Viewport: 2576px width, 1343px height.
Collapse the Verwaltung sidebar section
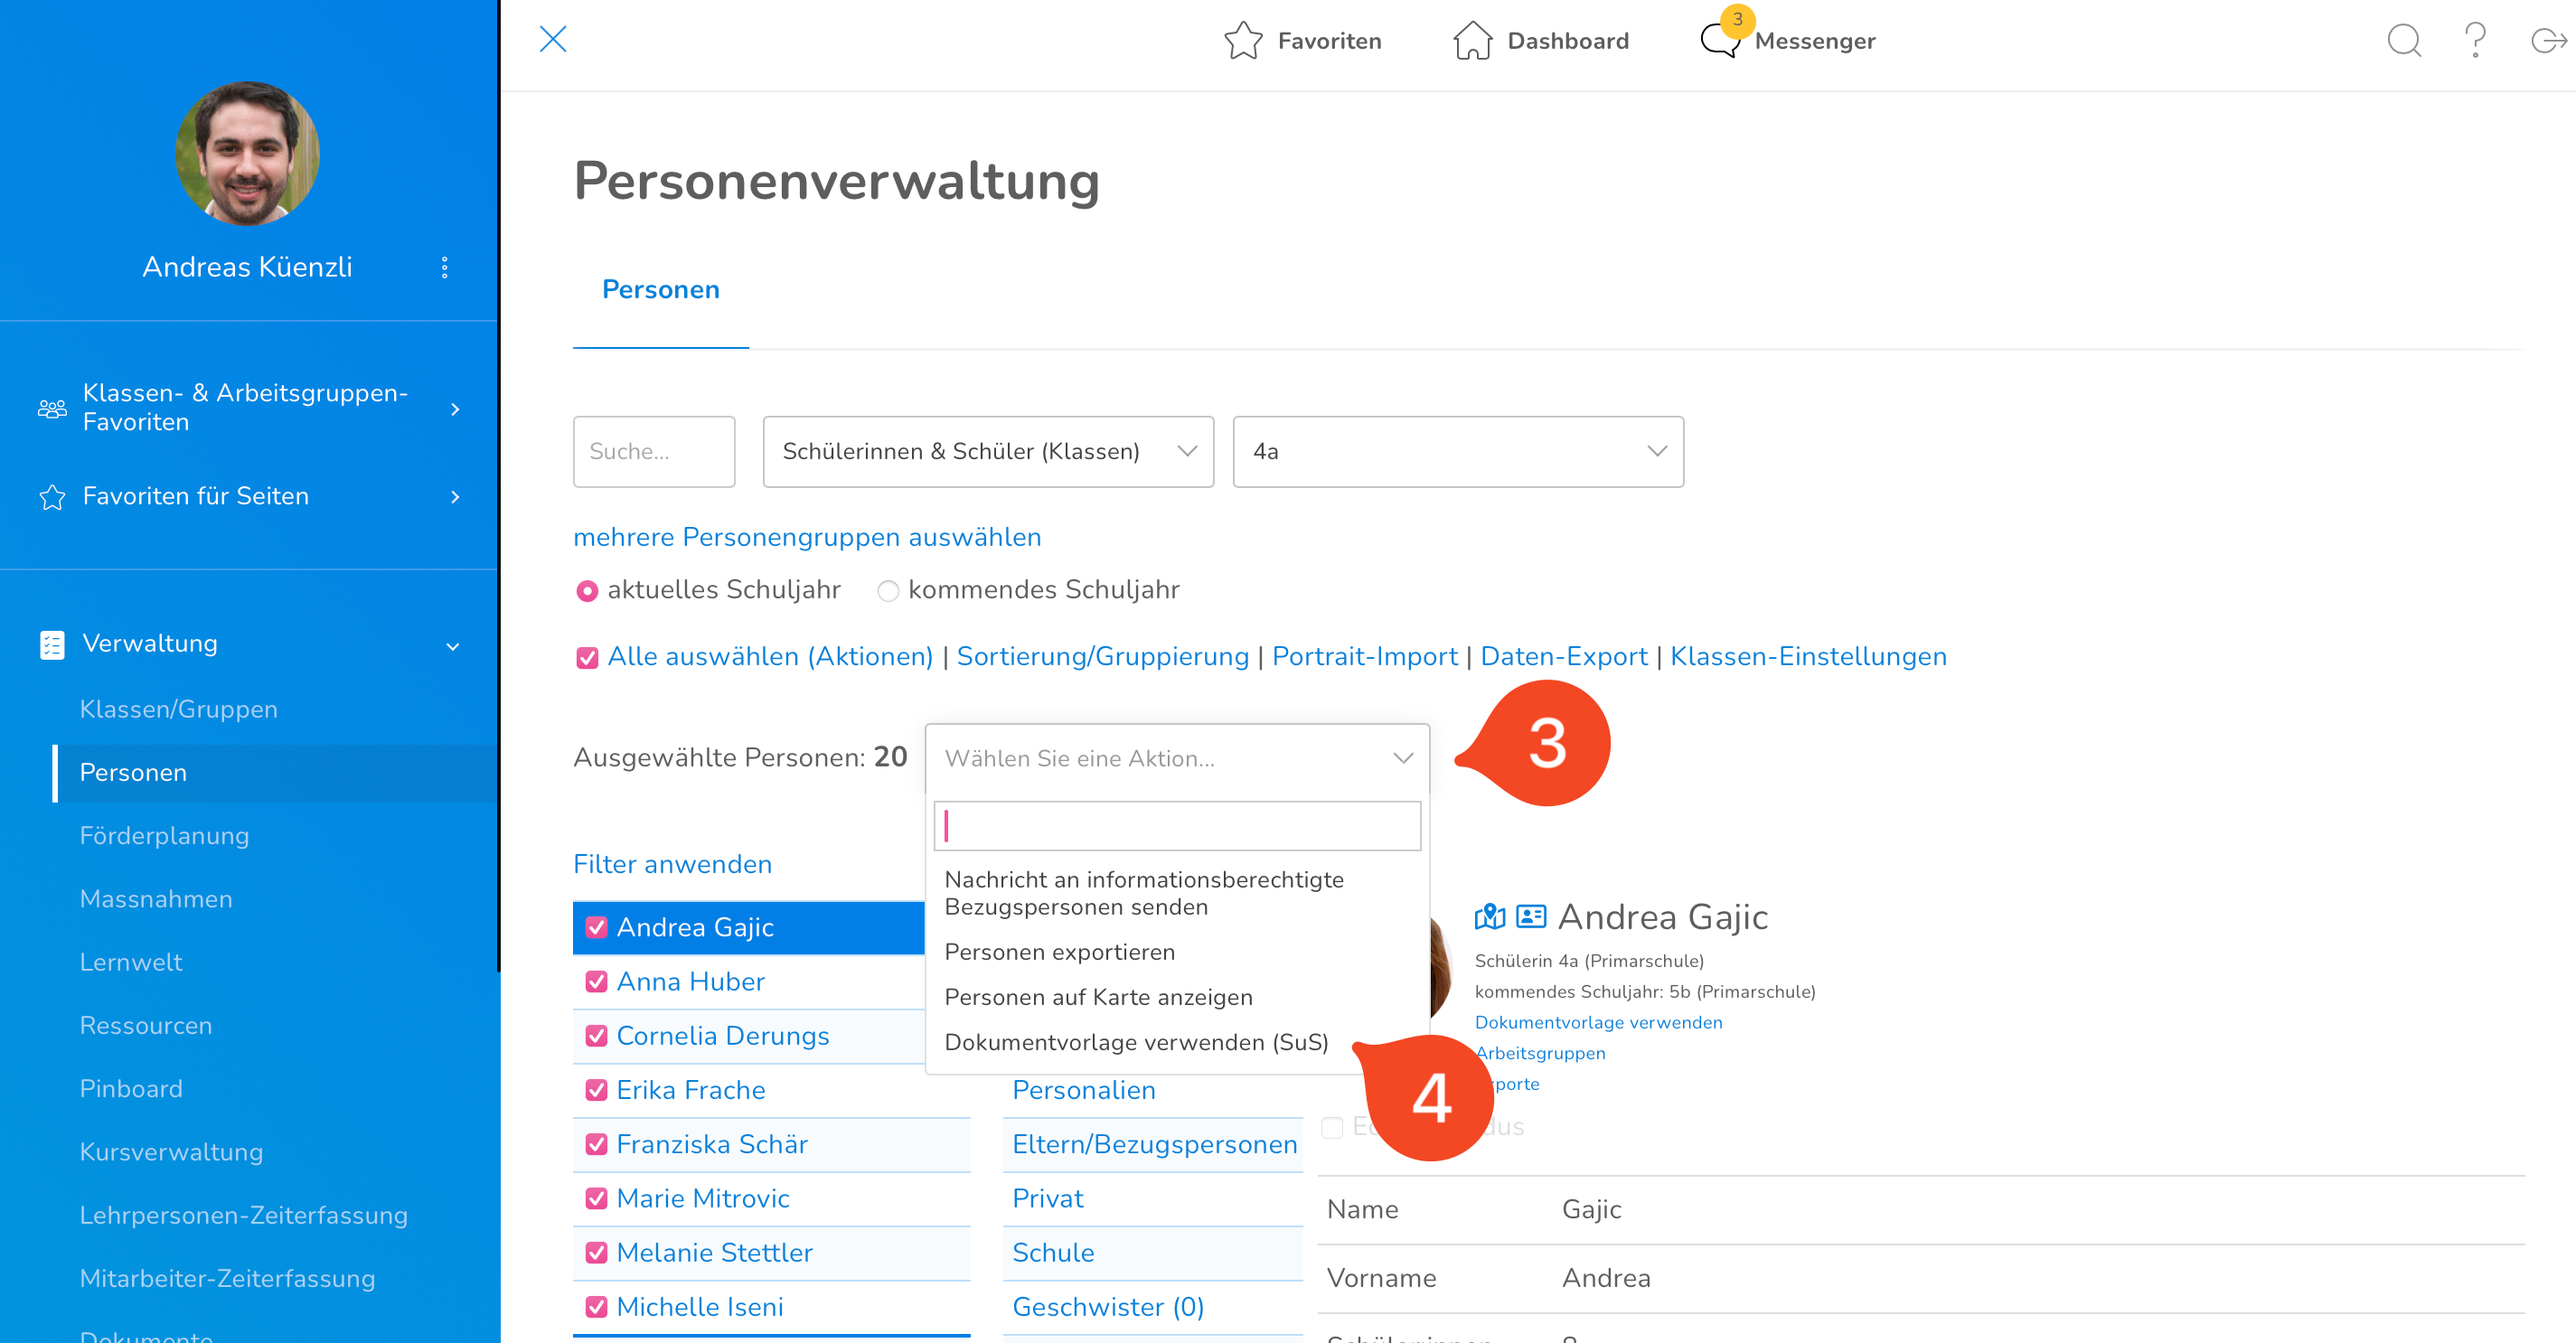point(452,645)
